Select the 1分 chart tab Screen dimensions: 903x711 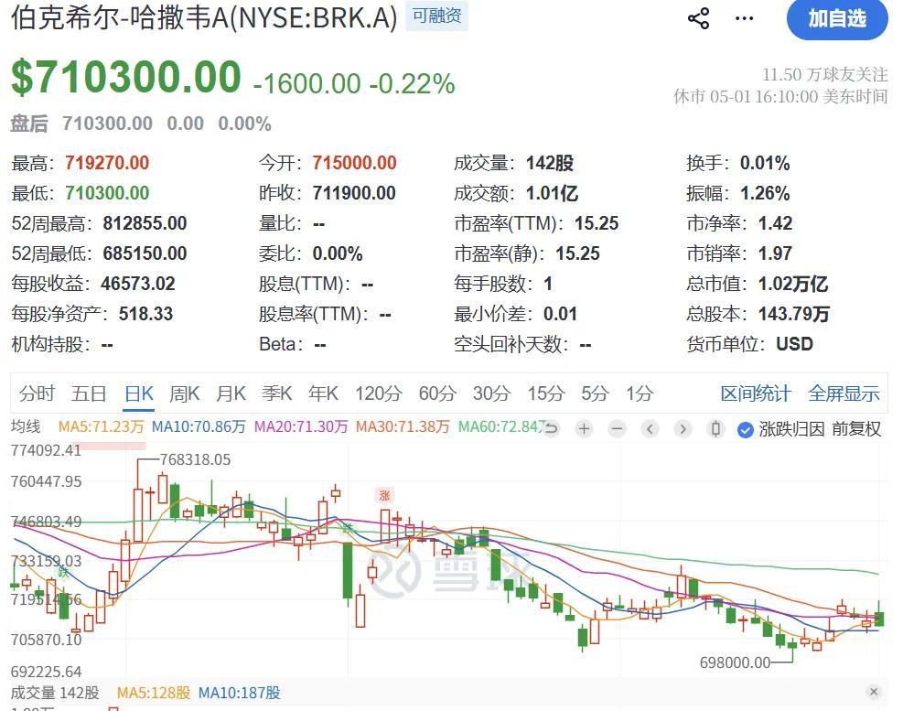click(640, 393)
